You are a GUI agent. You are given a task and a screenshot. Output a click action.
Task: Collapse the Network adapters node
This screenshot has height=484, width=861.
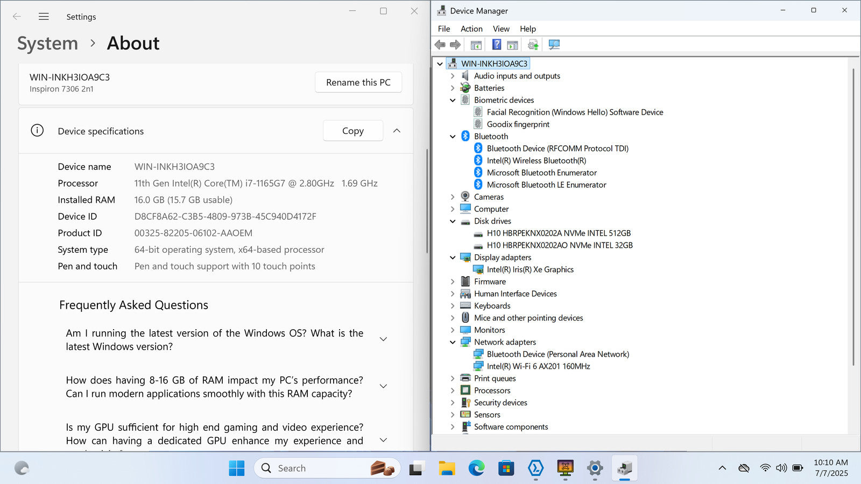coord(453,342)
